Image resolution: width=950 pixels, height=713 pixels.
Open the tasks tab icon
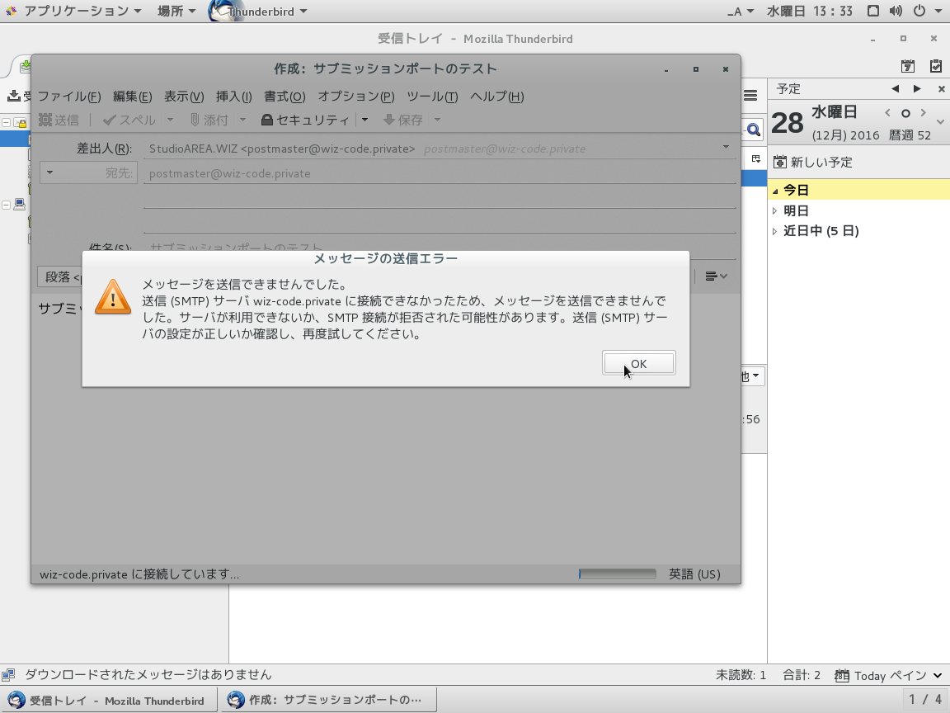point(935,66)
